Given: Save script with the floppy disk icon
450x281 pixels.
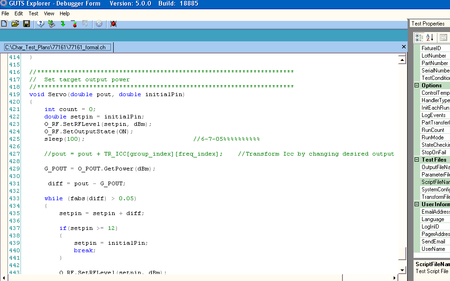Looking at the screenshot, I should pyautogui.click(x=26, y=24).
